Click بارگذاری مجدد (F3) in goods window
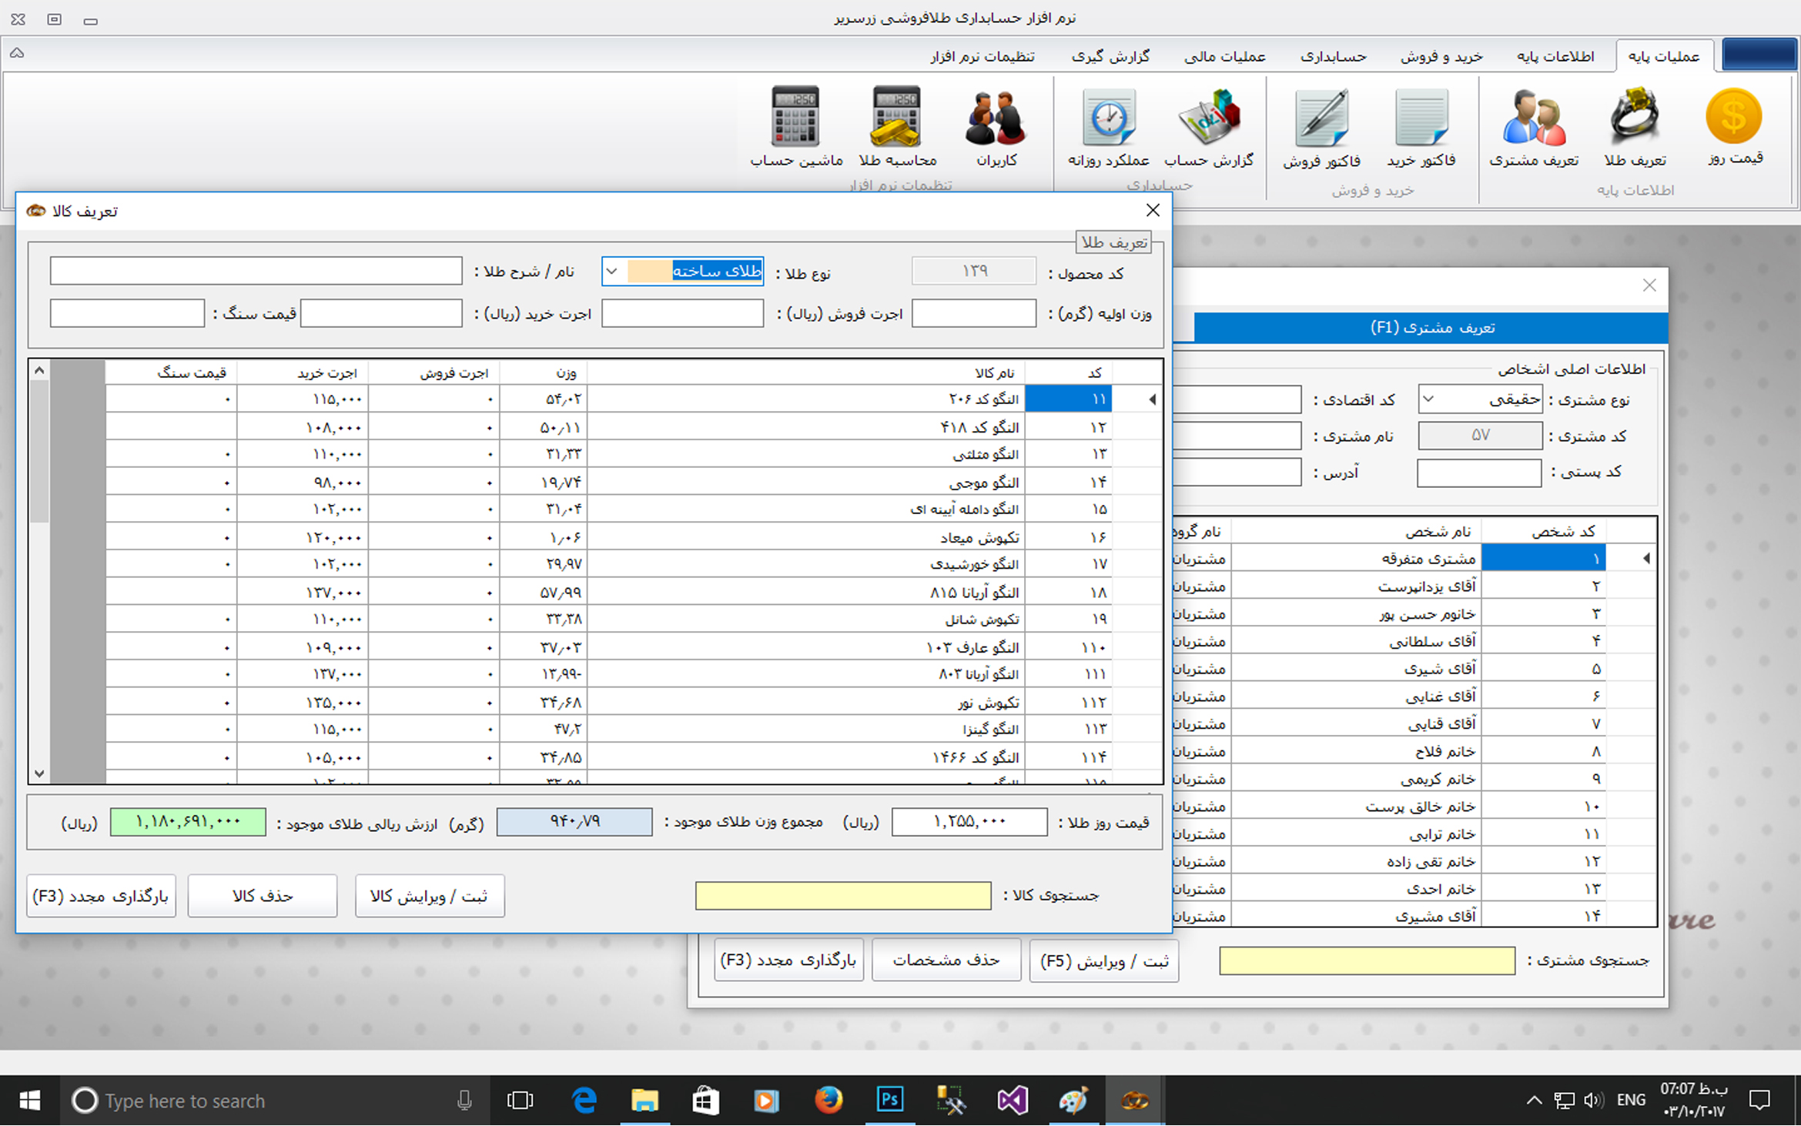The image size is (1801, 1126). click(x=101, y=896)
